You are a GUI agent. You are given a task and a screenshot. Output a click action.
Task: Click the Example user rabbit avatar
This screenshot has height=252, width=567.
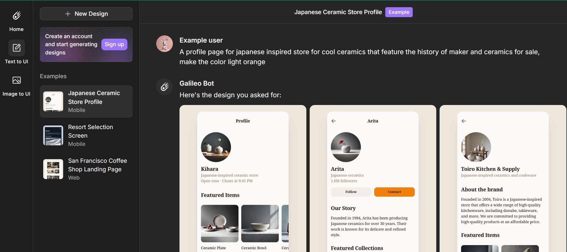[165, 44]
